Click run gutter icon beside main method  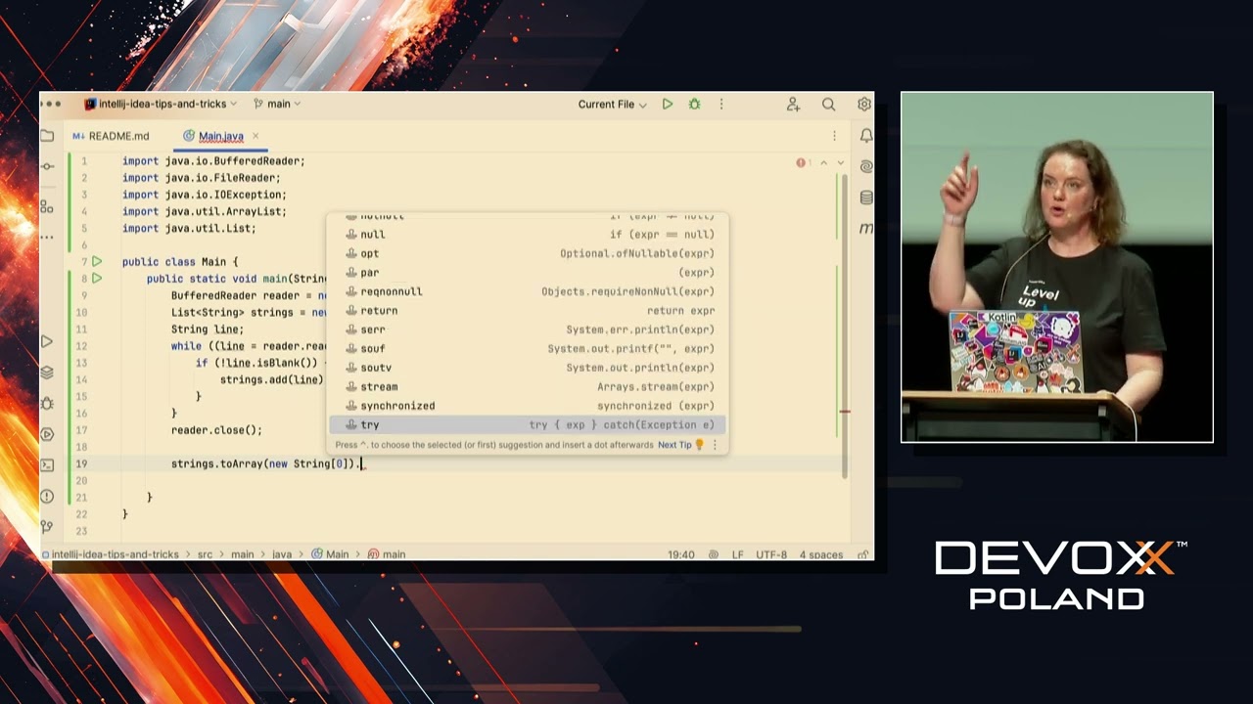pyautogui.click(x=97, y=279)
